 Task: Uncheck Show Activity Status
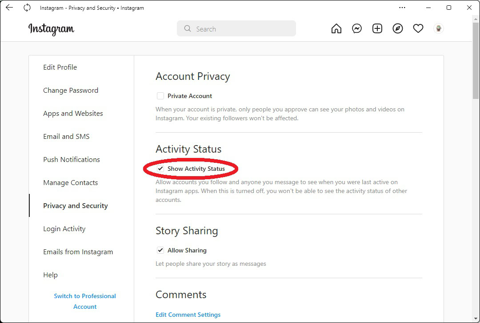click(x=160, y=169)
